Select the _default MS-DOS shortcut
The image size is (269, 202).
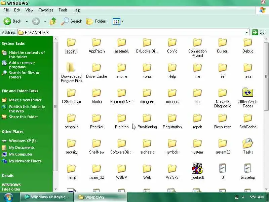(197, 171)
